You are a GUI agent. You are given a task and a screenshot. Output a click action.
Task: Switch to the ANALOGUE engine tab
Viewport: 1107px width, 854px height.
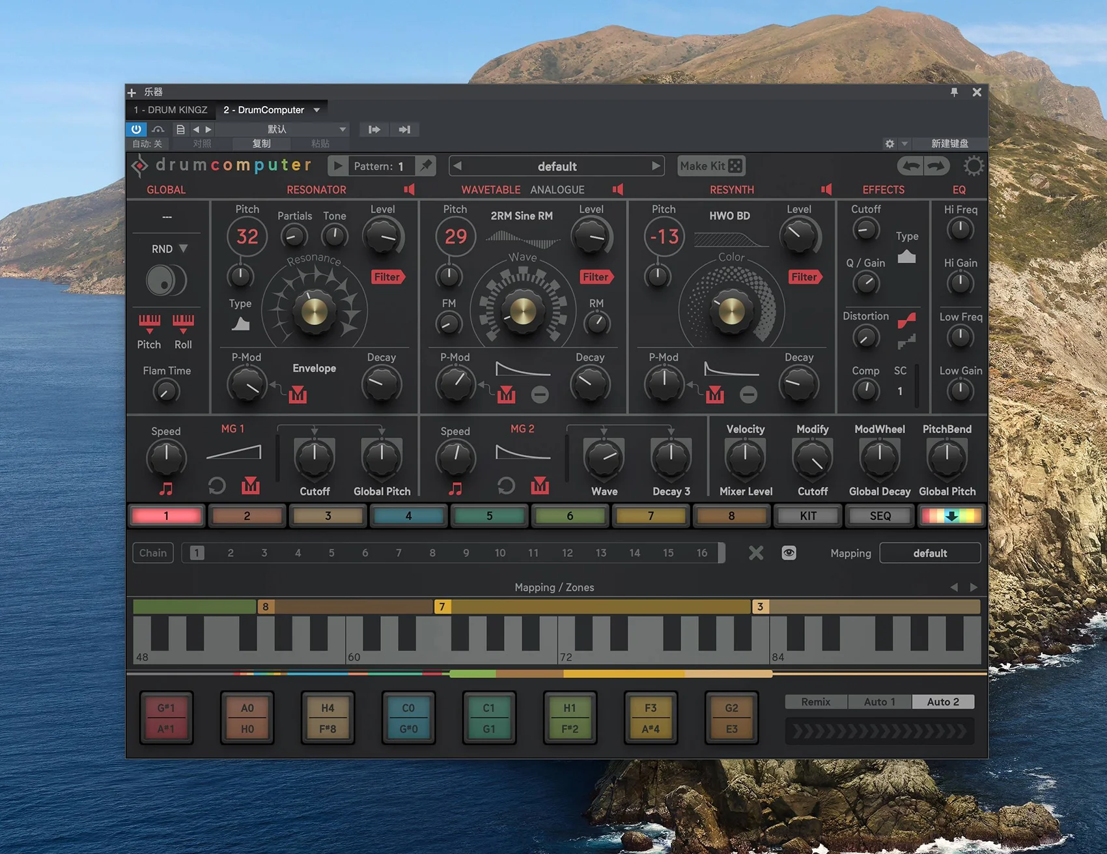pos(557,190)
